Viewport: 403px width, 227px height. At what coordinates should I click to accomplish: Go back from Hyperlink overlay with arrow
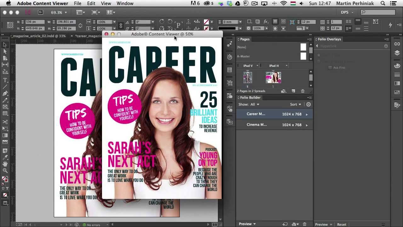click(317, 46)
